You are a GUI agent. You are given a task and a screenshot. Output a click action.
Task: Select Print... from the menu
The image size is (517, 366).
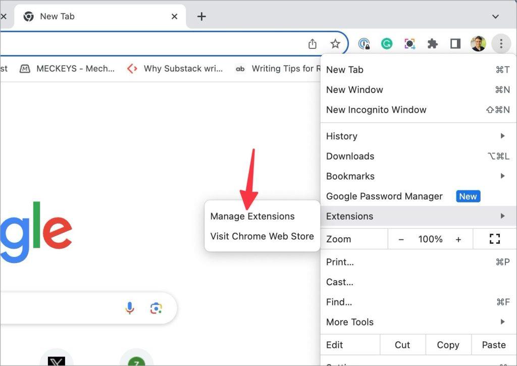418,262
